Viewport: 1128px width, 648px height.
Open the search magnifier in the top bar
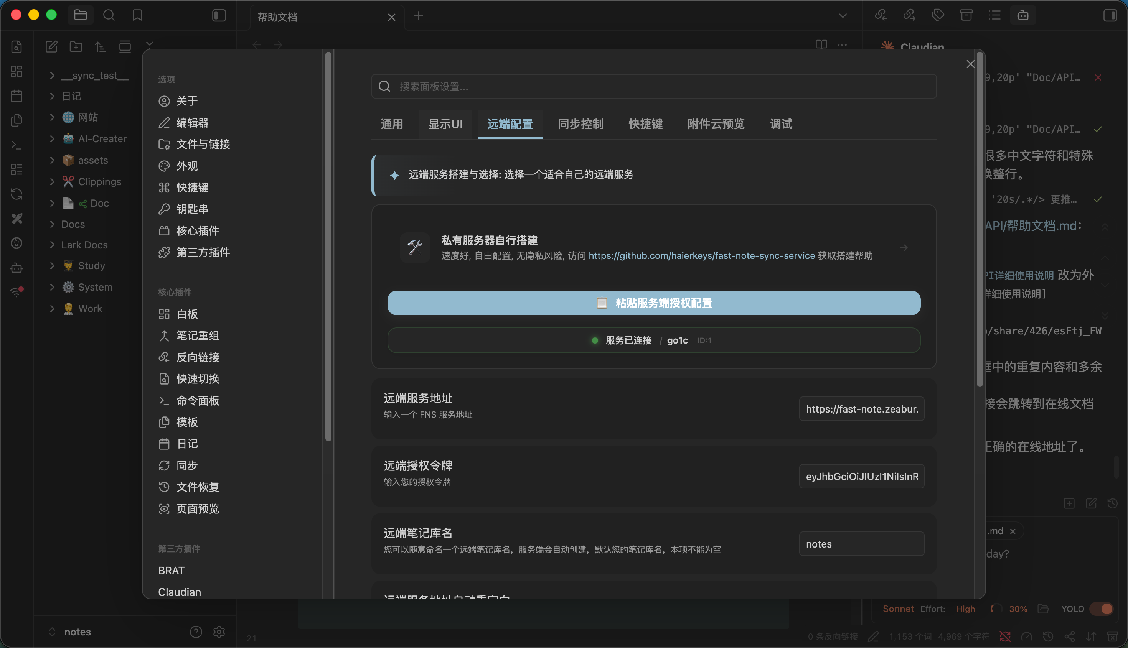point(109,15)
